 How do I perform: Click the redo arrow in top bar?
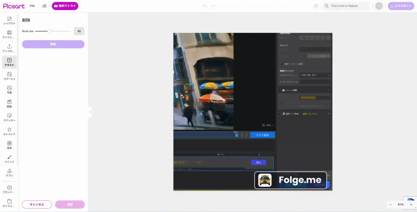[213, 6]
